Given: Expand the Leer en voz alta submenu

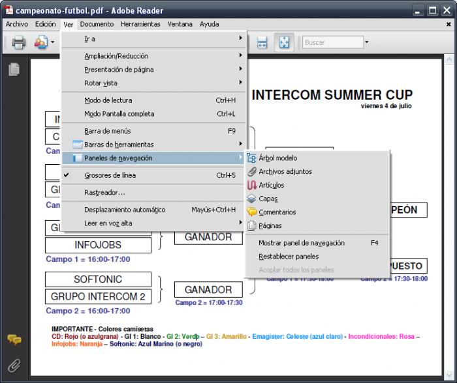Looking at the screenshot, I should point(153,223).
